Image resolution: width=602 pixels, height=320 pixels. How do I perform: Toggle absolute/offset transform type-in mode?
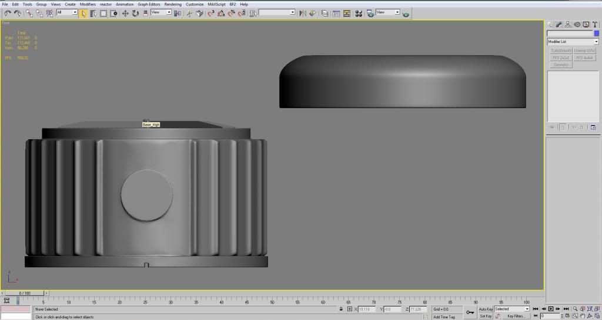point(350,309)
